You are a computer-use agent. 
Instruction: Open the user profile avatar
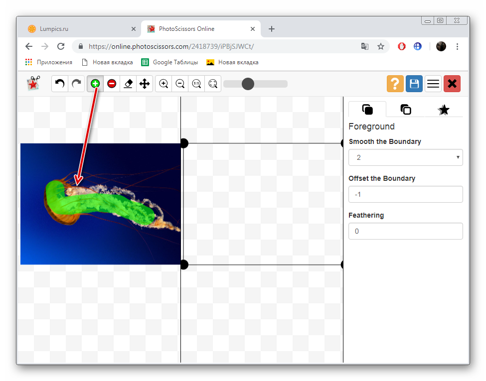pyautogui.click(x=441, y=46)
